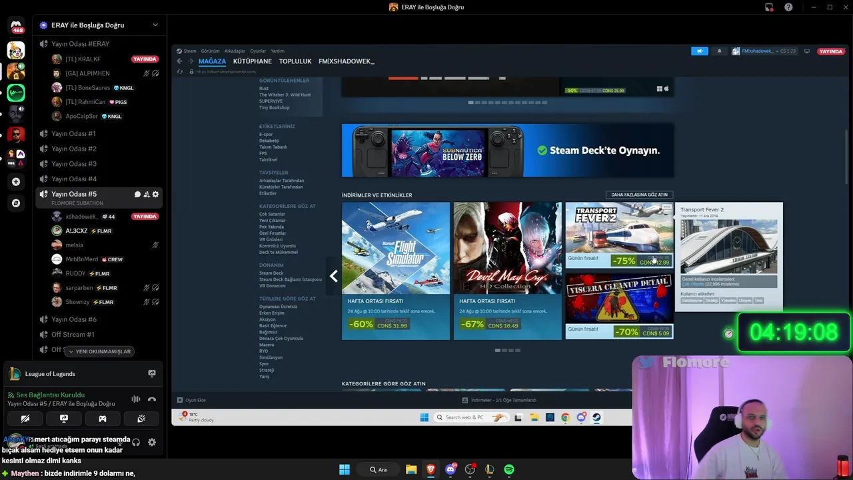Open Yayın Odası #5 channel settings gear
Screen dimensions: 853x480
click(155, 194)
